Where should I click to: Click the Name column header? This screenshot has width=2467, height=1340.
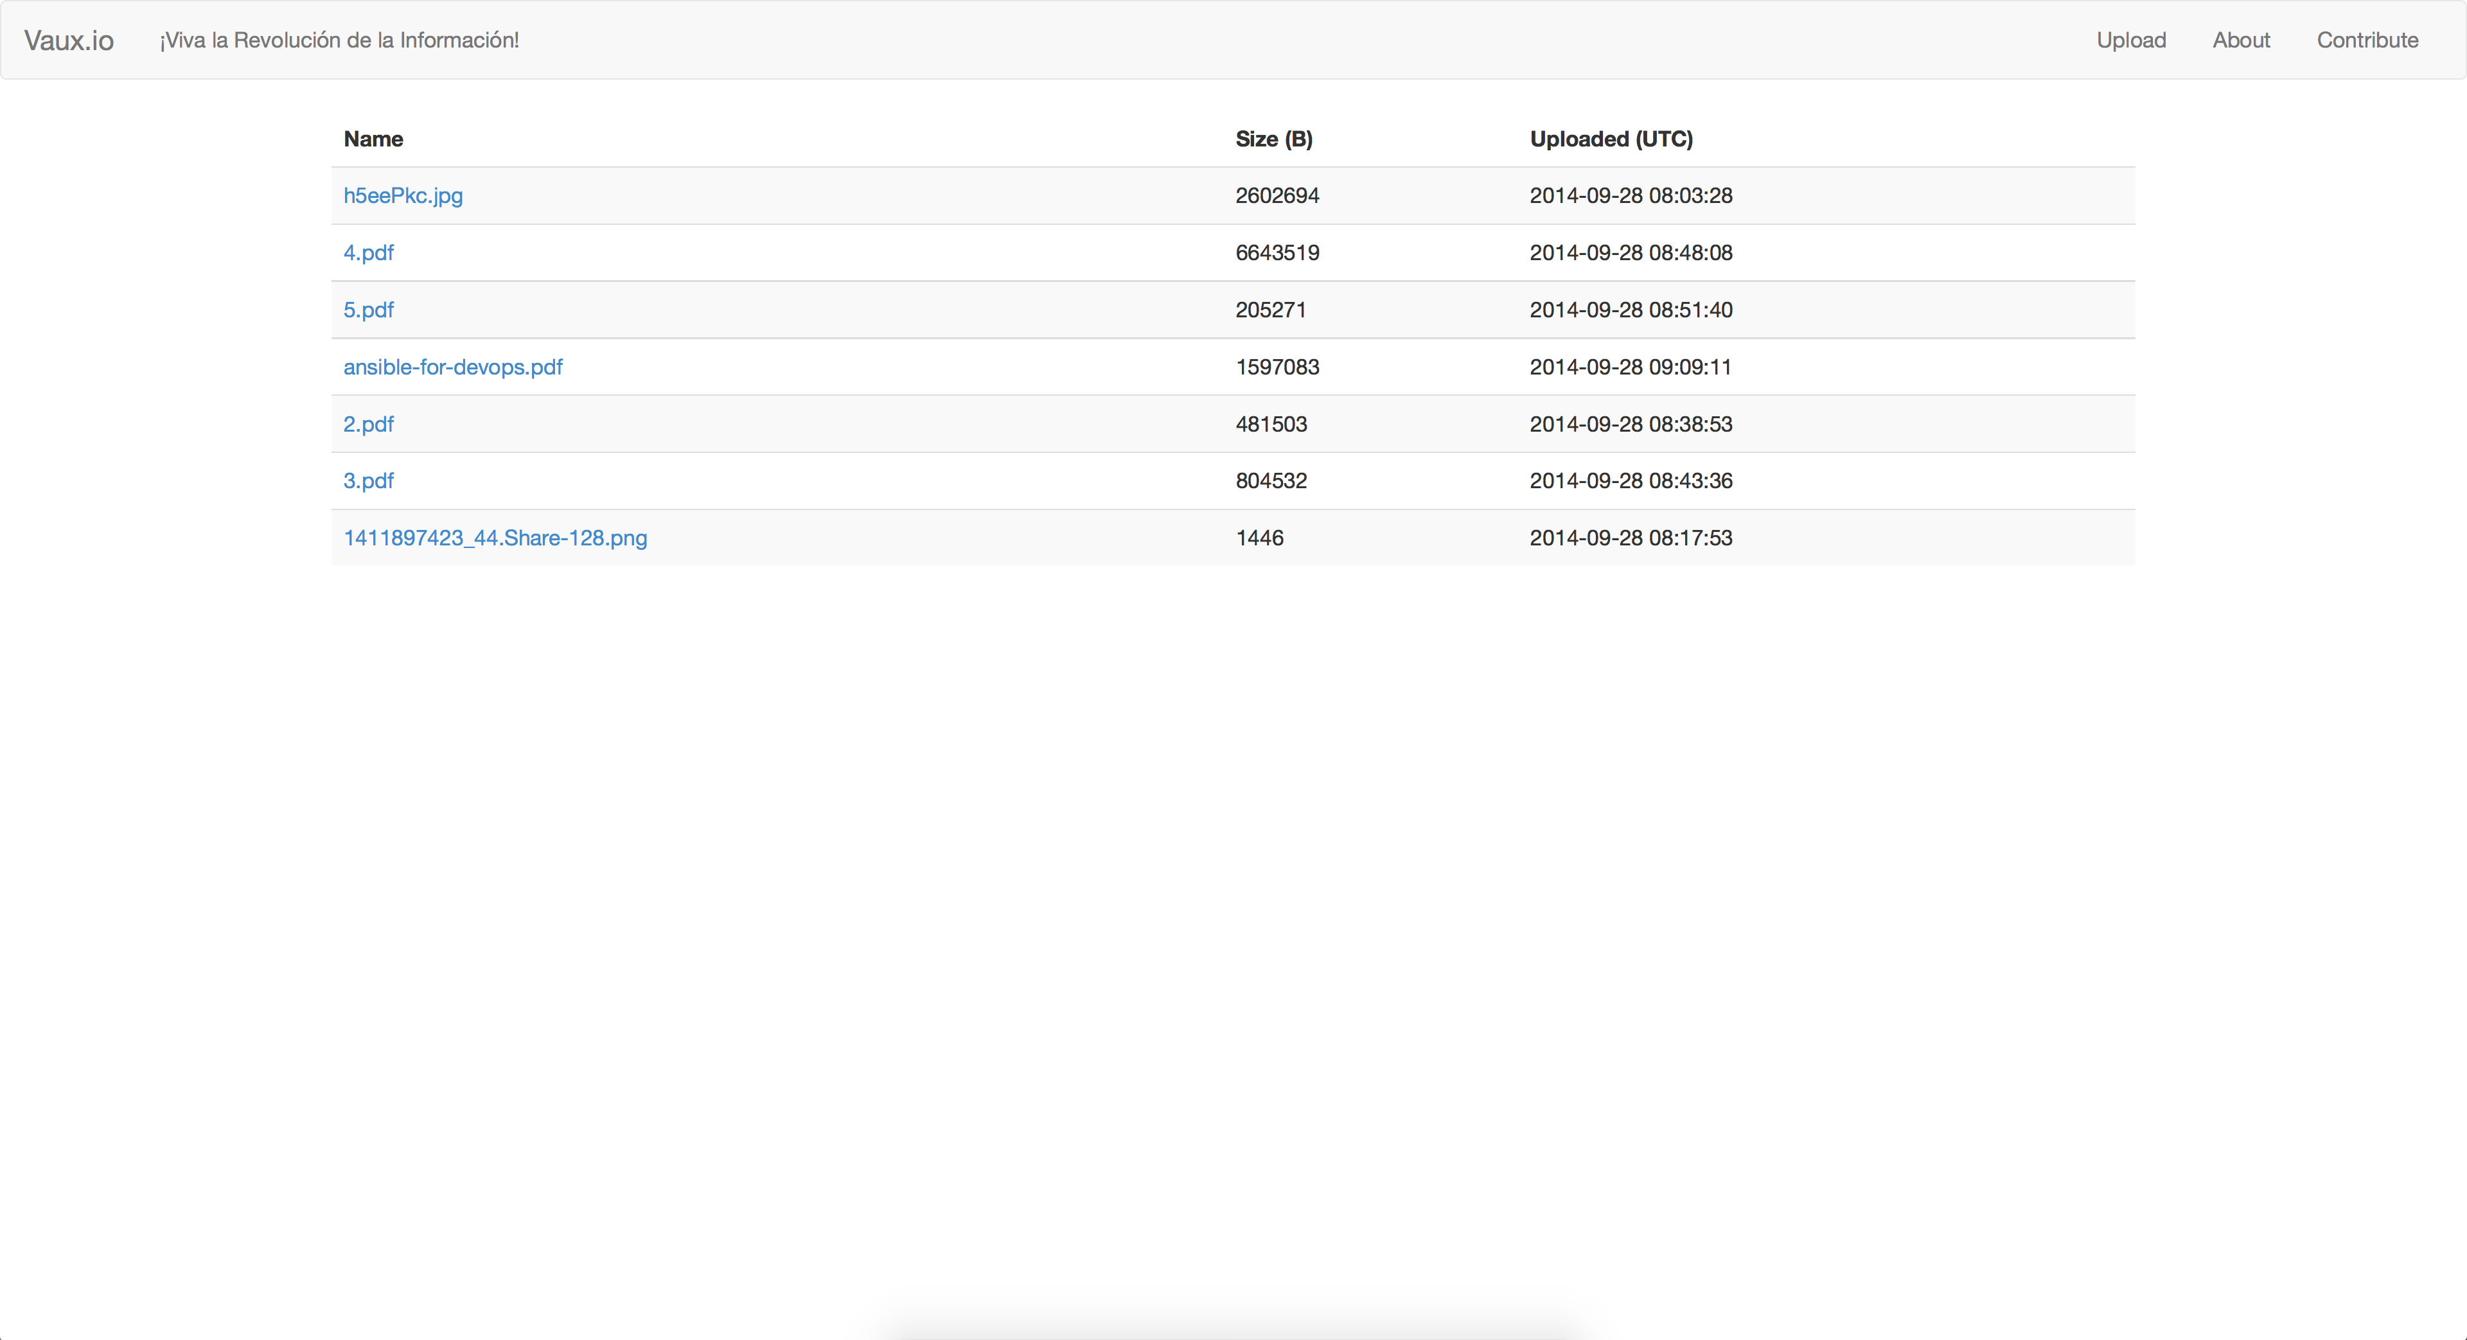(x=373, y=139)
